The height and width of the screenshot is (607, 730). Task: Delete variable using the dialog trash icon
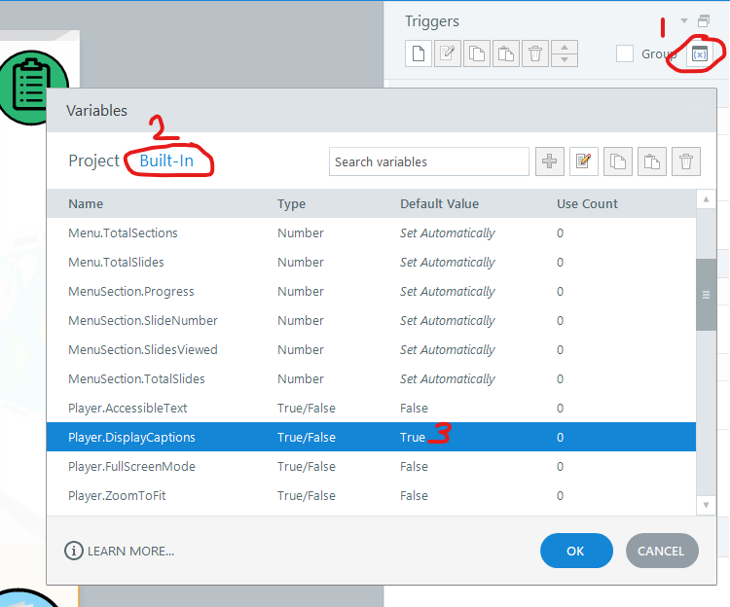pyautogui.click(x=686, y=161)
